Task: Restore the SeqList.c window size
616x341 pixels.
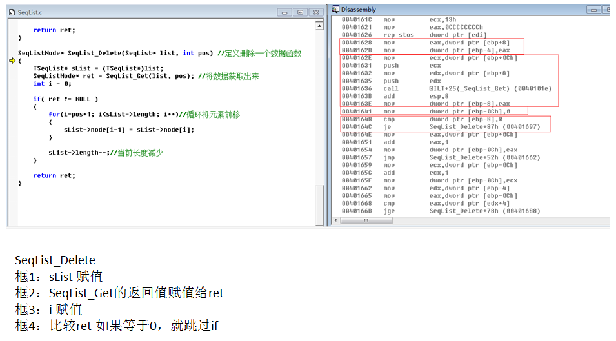Action: coord(300,12)
